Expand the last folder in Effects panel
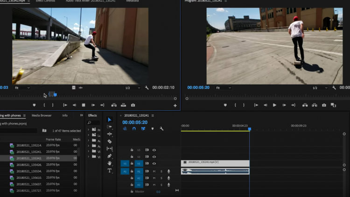350x197 pixels. pos(88,157)
